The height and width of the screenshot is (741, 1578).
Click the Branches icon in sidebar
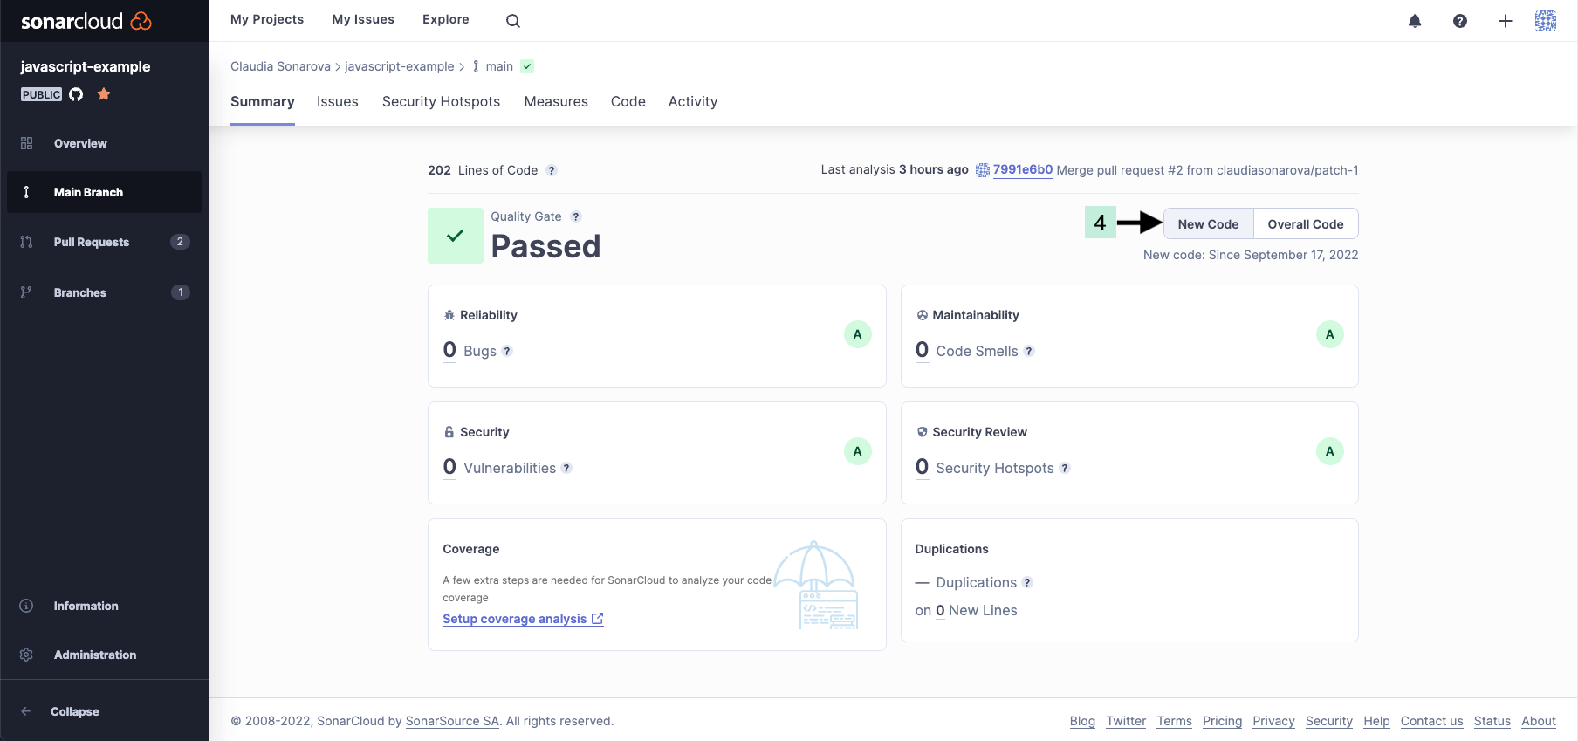(x=26, y=292)
